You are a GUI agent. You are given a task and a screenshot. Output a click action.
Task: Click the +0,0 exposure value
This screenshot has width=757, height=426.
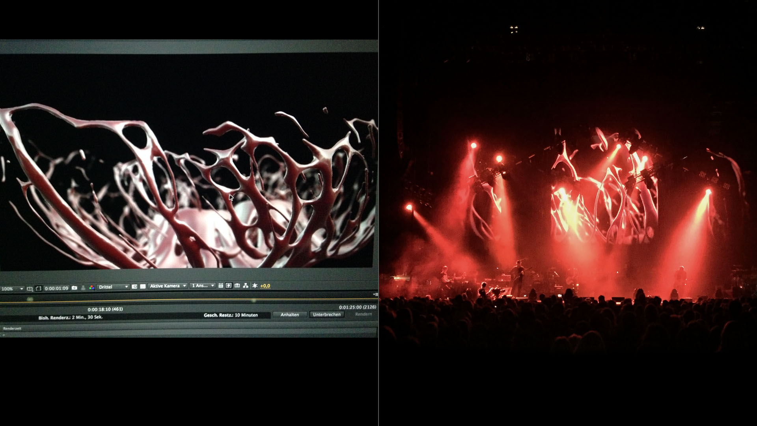click(x=265, y=286)
